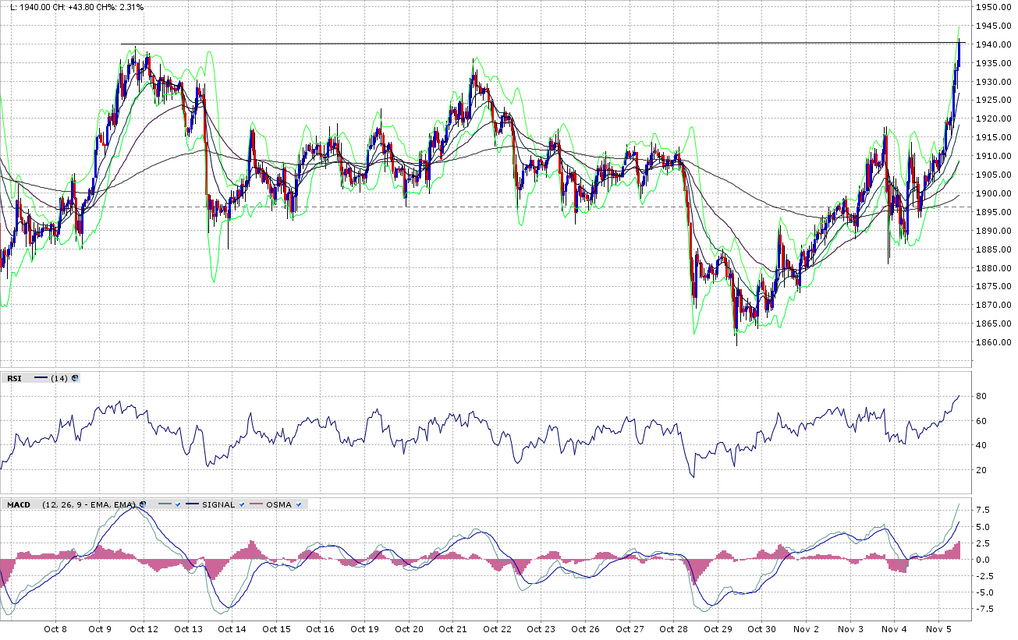Open RSI settings via globe icon
Viewport: 1018px width, 640px height.
(75, 378)
